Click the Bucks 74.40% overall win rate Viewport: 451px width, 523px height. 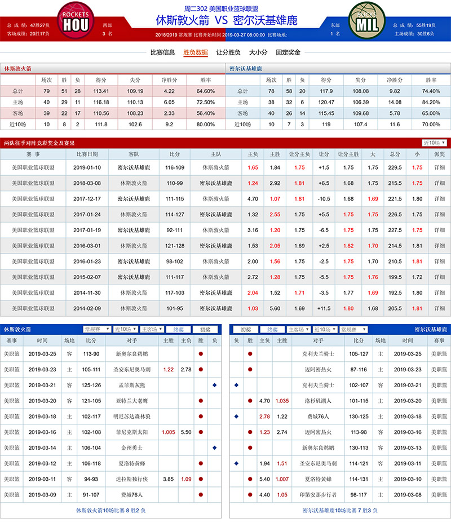pyautogui.click(x=431, y=91)
